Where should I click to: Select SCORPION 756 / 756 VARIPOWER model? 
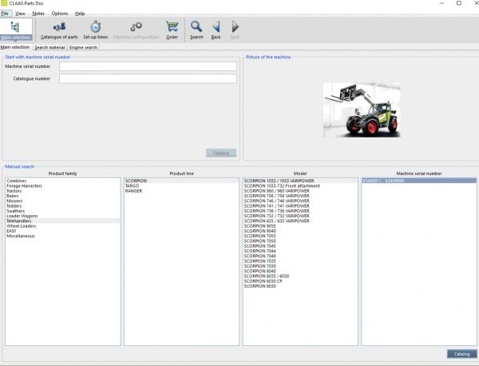tap(300, 196)
